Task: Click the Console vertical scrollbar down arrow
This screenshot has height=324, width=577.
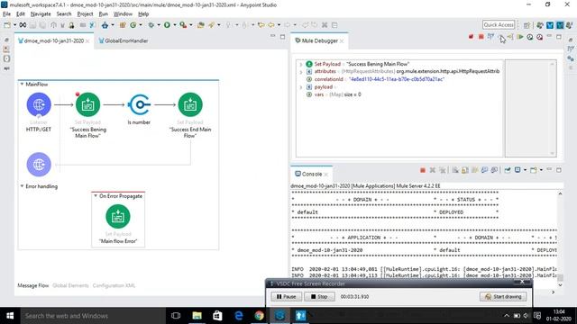Action: [x=560, y=284]
